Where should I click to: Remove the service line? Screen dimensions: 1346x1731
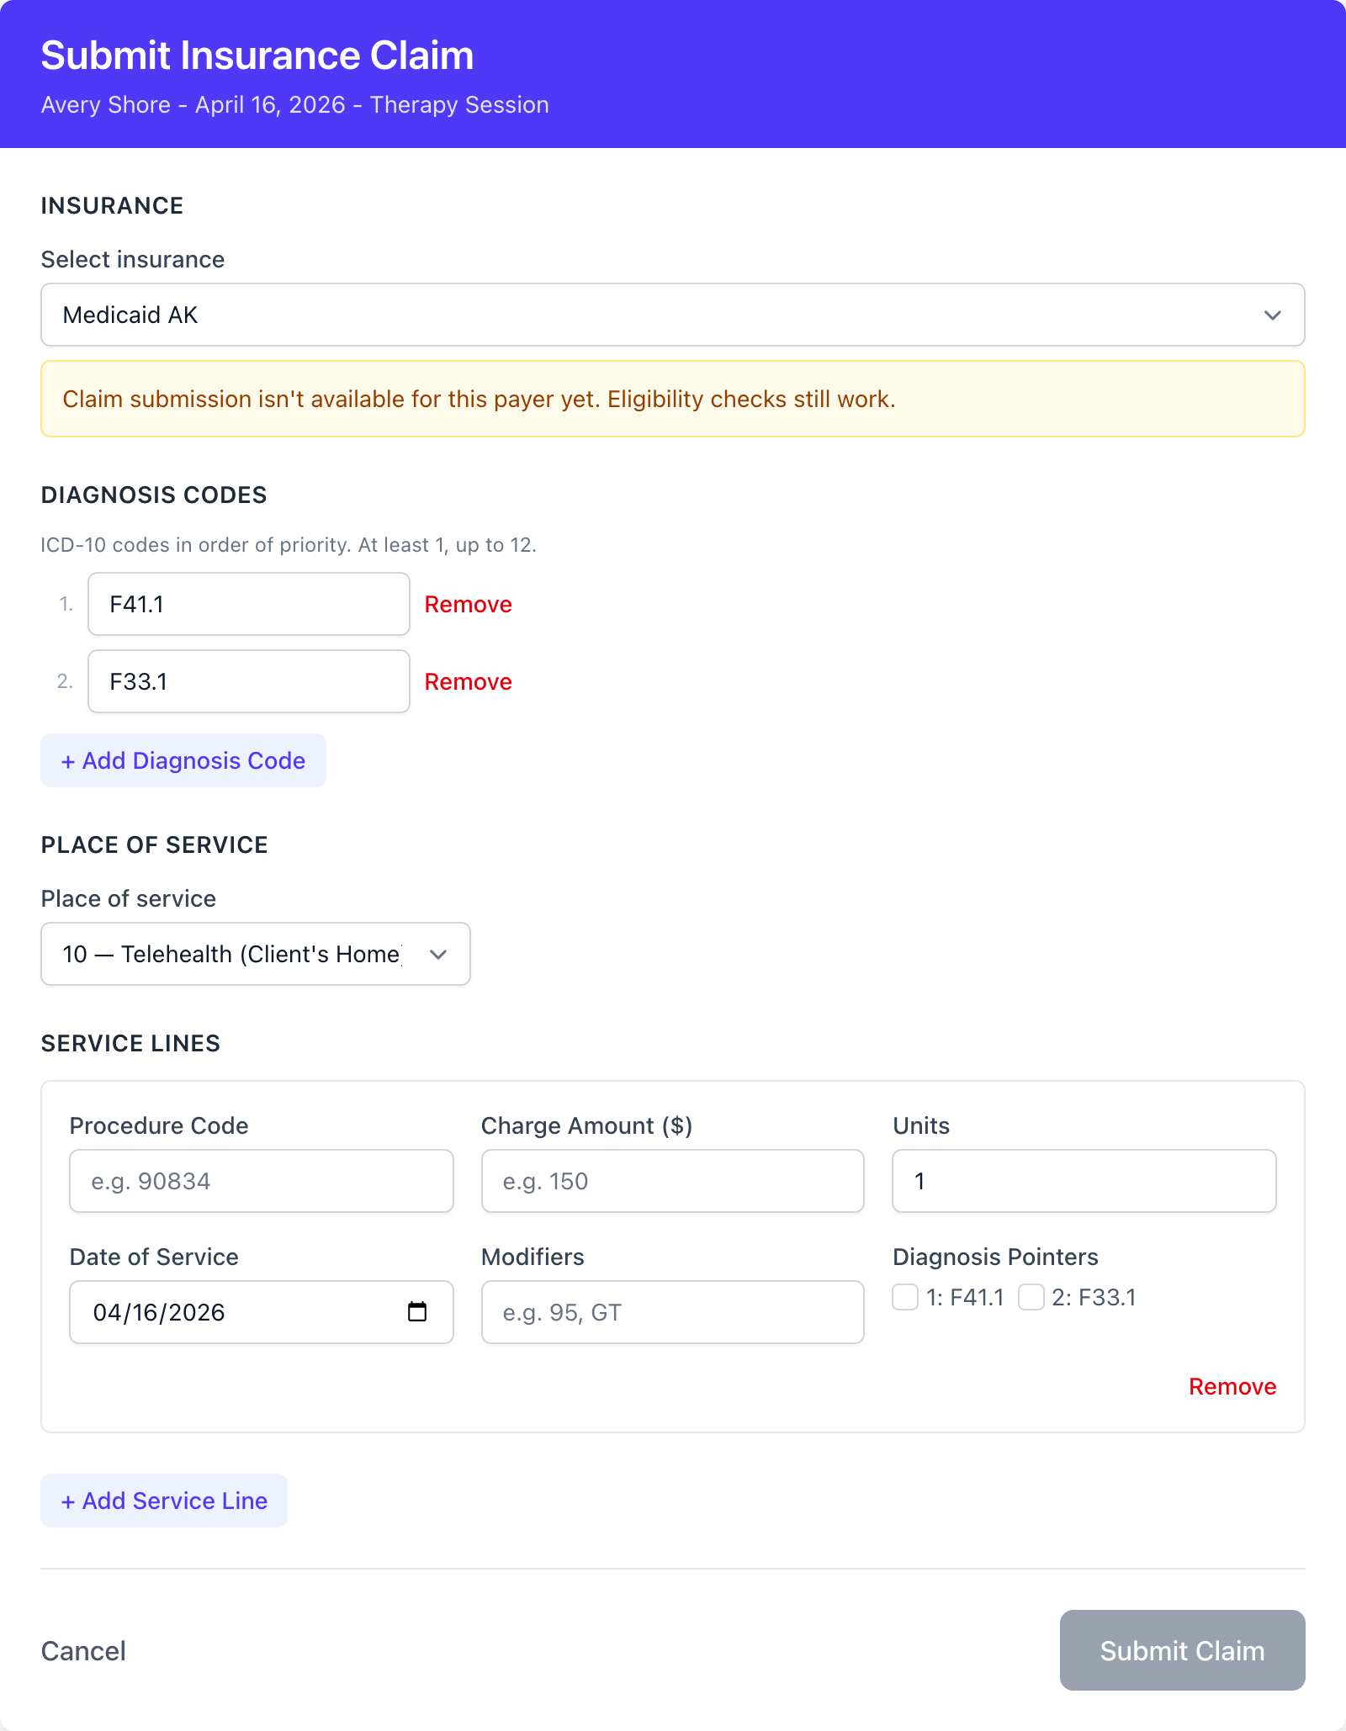(x=1232, y=1386)
